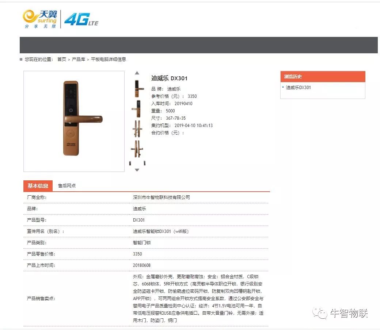Click the reference price value 3350 near title
The width and height of the screenshot is (380, 330).
point(192,96)
